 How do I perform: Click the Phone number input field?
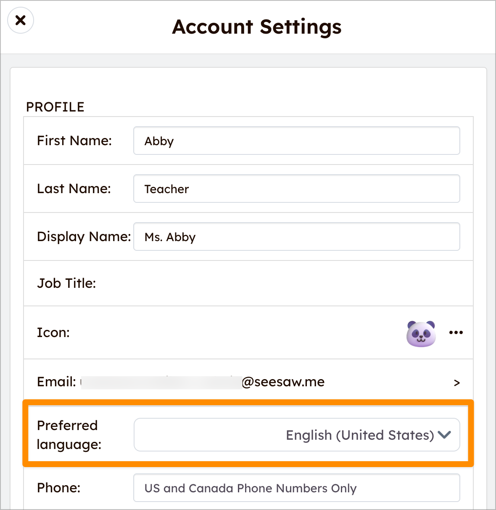tap(296, 488)
